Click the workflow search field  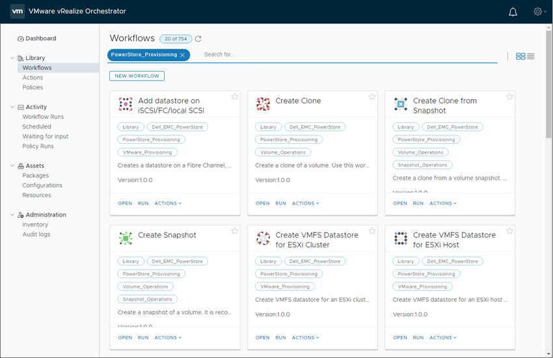349,55
